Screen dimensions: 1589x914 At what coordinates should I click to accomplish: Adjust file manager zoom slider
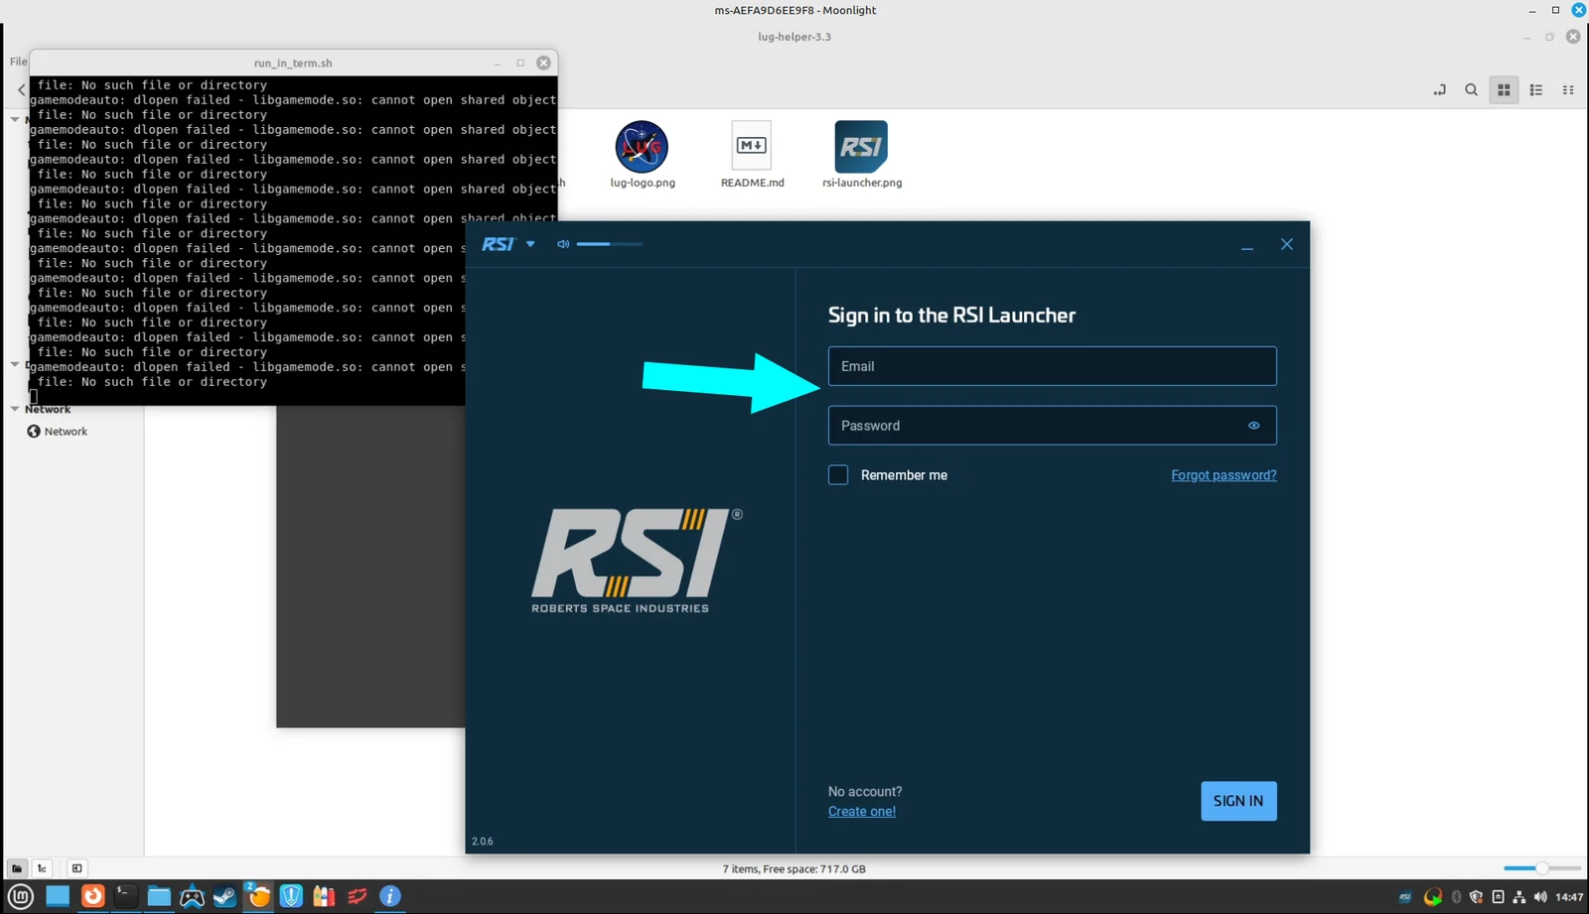coord(1541,868)
